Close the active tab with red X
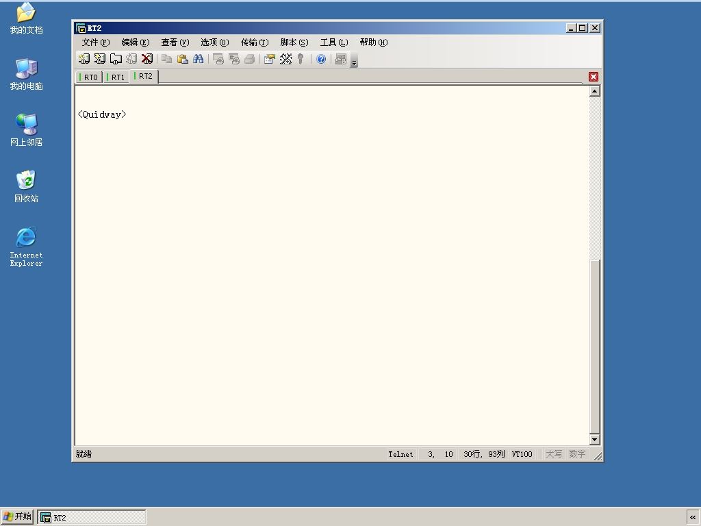 tap(594, 77)
